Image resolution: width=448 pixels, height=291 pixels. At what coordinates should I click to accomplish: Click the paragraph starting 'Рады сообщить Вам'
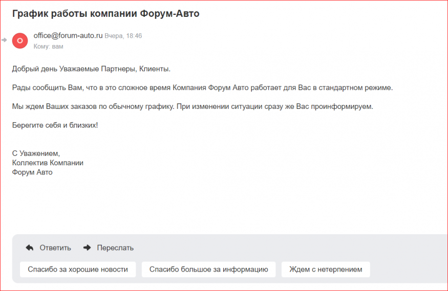coord(202,87)
